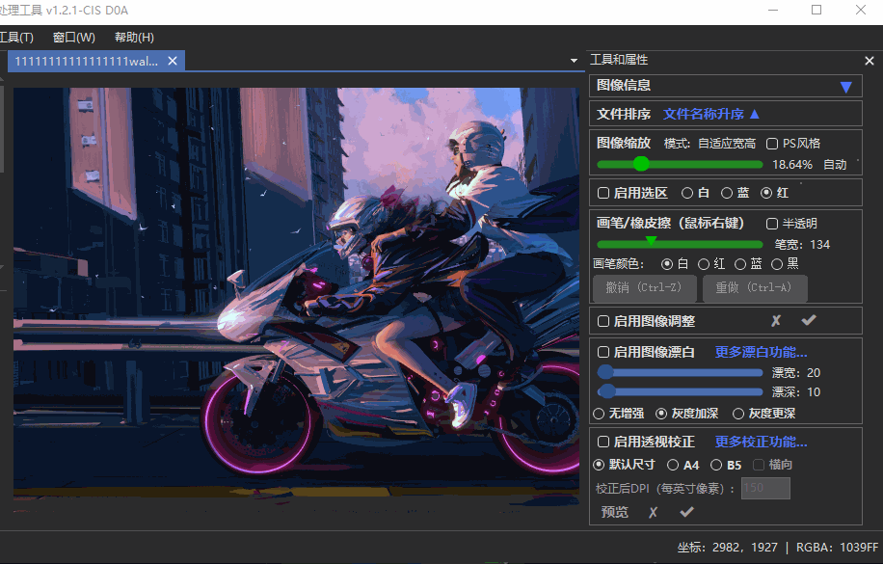Open the 窗口(W) menu
Image resolution: width=883 pixels, height=564 pixels.
point(74,38)
